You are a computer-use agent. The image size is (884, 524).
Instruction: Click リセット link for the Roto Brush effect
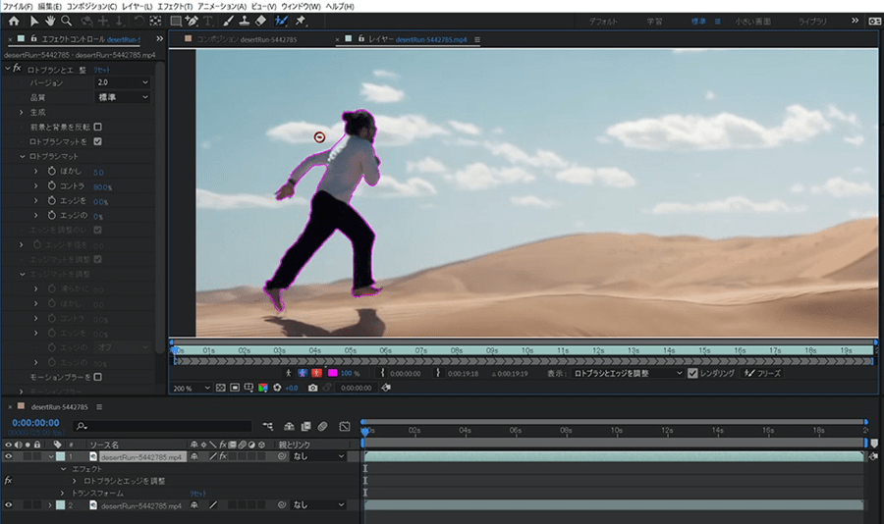100,70
